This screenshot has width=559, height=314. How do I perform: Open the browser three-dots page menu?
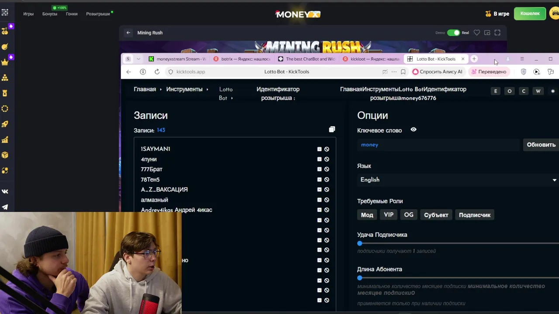click(394, 72)
